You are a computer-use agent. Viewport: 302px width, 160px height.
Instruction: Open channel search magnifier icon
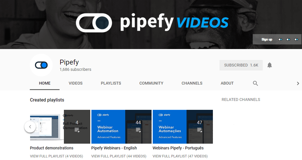click(x=255, y=83)
